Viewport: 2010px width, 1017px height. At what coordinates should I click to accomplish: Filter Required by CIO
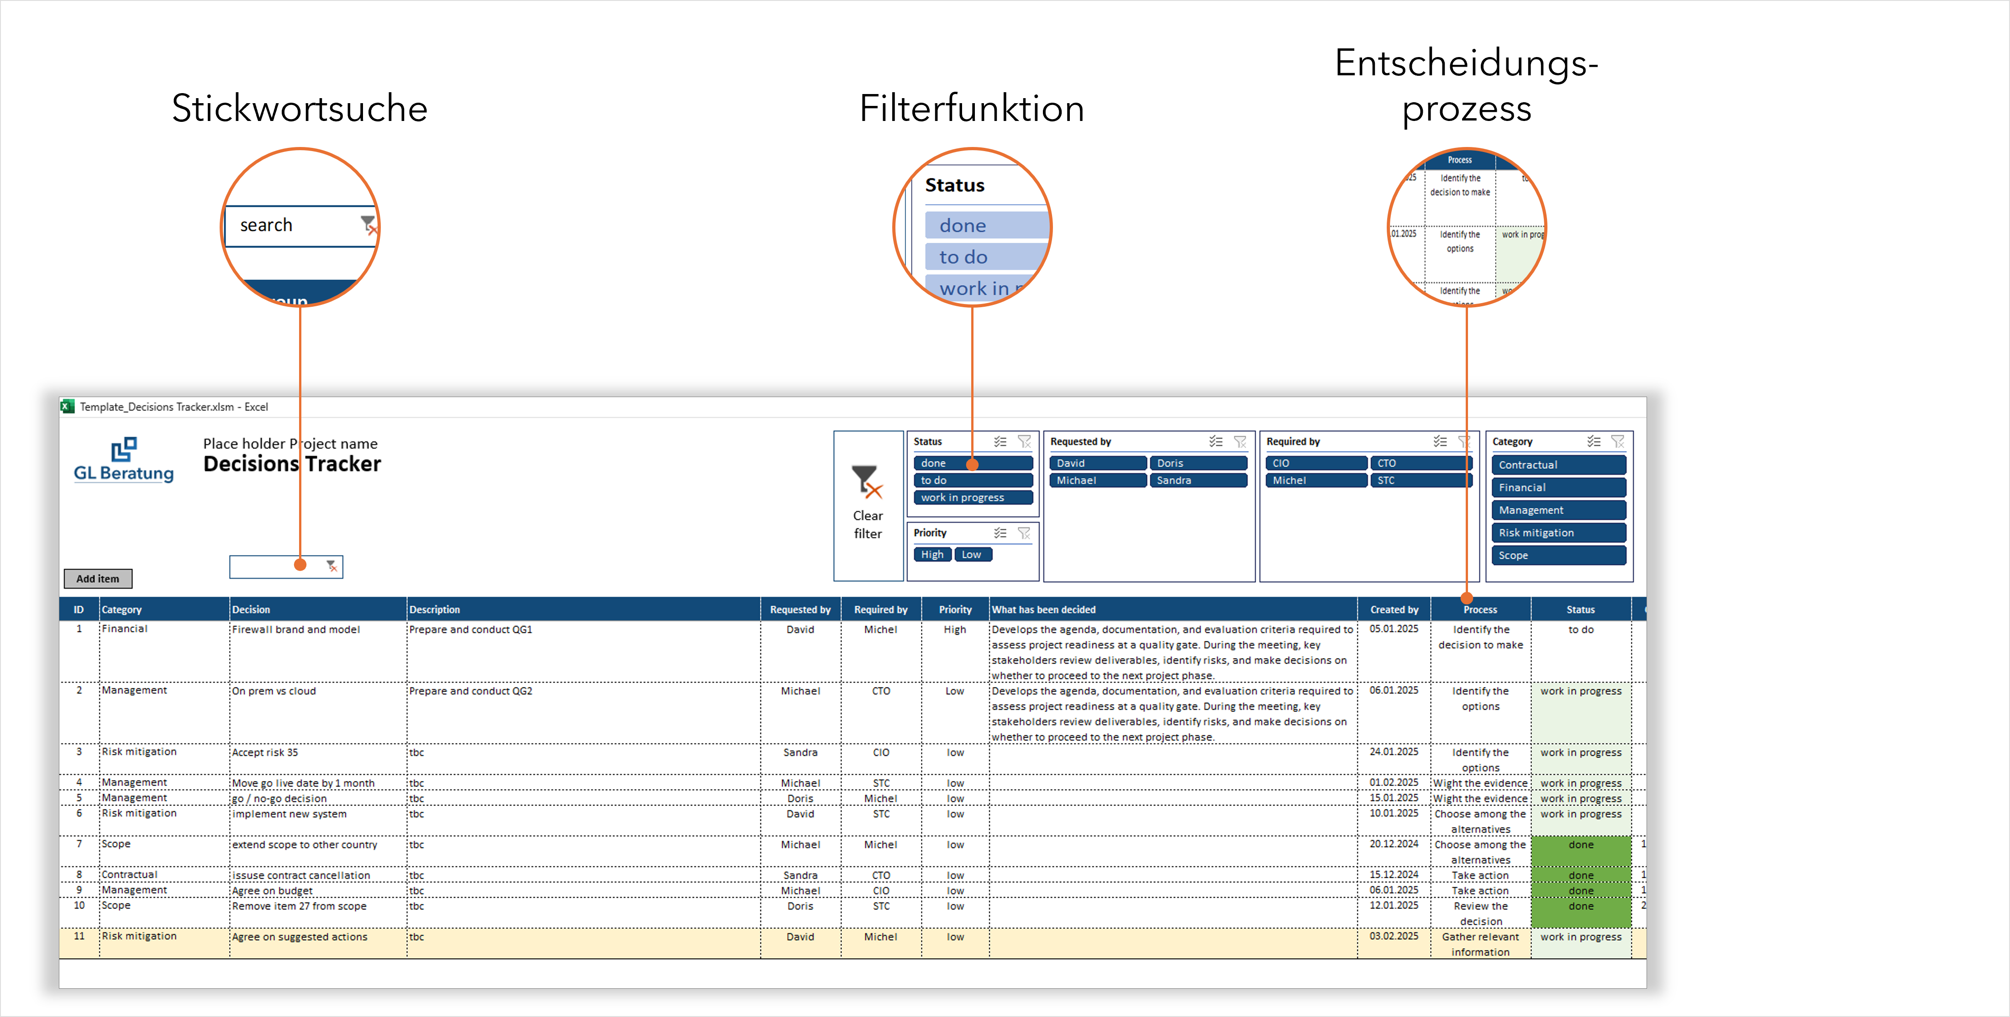pyautogui.click(x=1316, y=463)
